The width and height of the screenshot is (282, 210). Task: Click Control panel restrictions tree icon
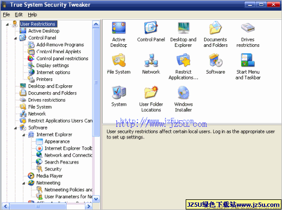(31, 59)
